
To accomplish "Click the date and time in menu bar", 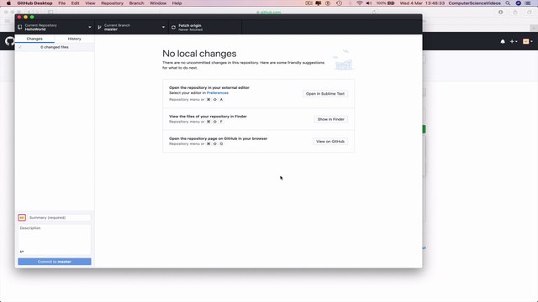I will click(422, 3).
